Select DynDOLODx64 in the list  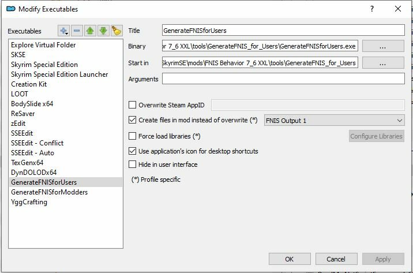66,173
